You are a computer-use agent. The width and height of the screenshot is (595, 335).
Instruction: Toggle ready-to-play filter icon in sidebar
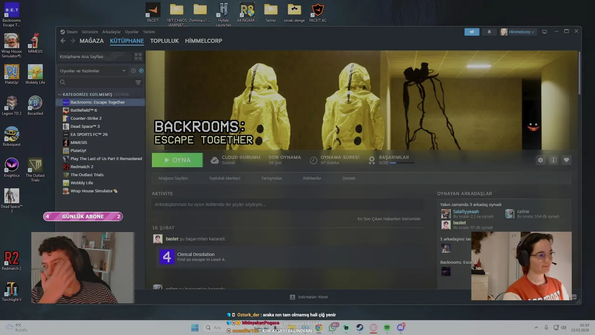pos(141,71)
